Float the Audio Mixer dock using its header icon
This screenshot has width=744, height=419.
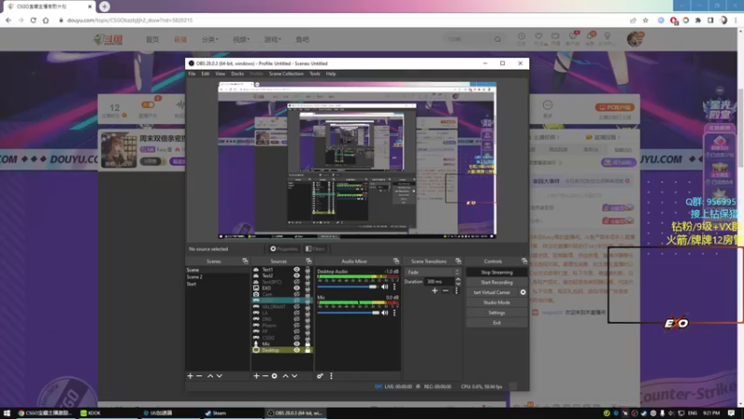click(396, 261)
